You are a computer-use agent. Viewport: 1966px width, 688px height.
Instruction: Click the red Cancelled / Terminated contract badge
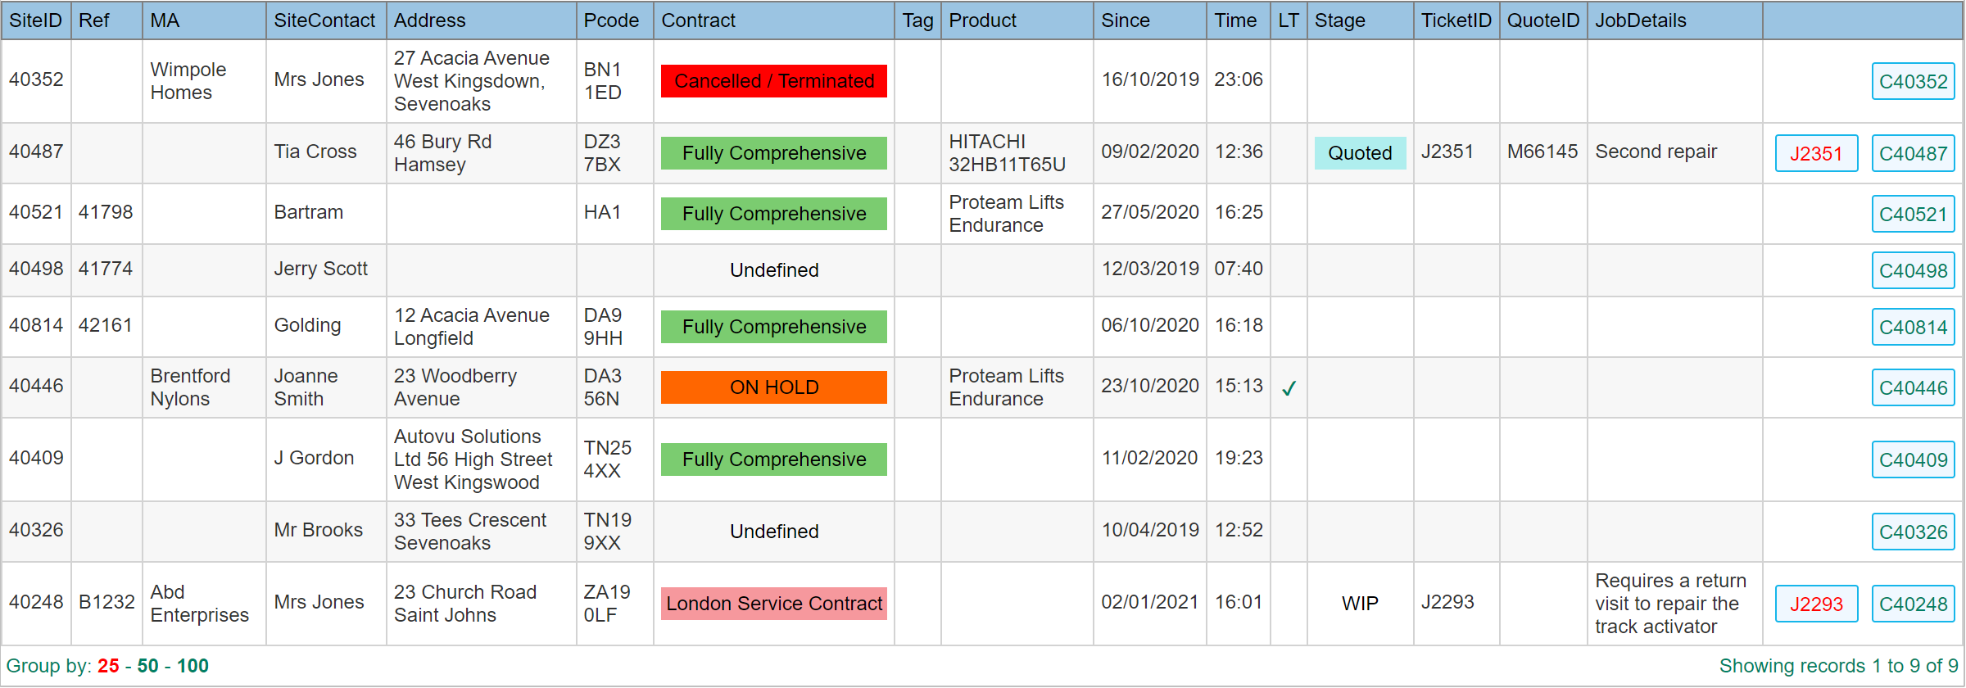pos(773,82)
